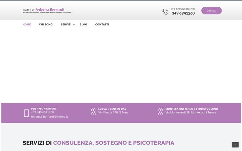
Task: Email federica_bernardi@yahoo.it
Action: [49, 117]
